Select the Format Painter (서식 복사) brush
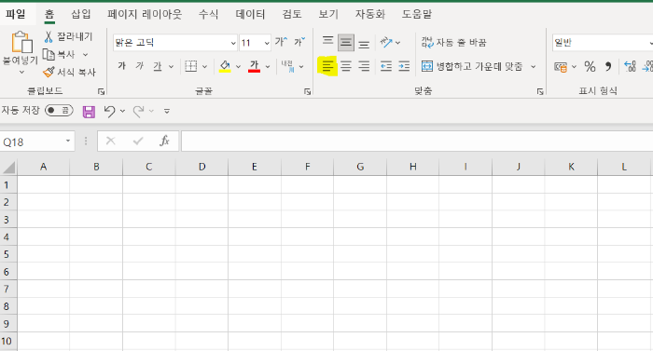 (49, 72)
